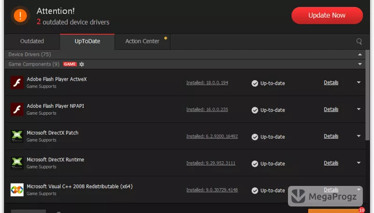374x213 pixels.
Task: Click the Microsoft DirectX Patch name
Action: [52, 133]
